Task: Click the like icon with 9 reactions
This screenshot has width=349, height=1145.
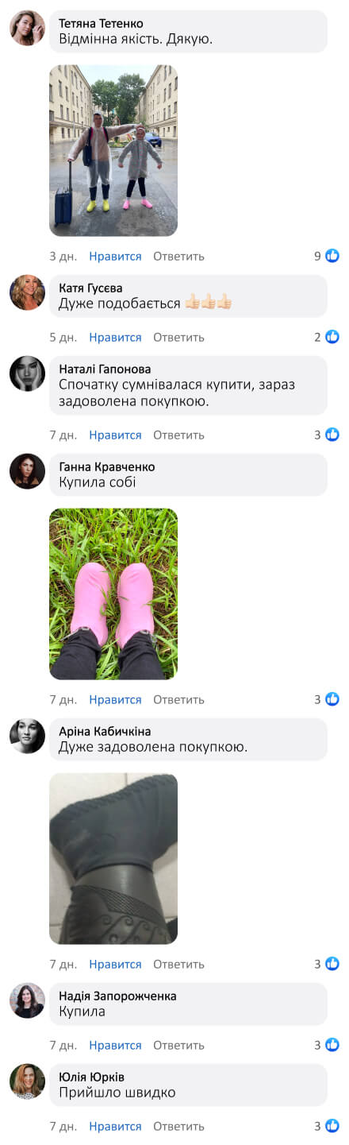Action: pyautogui.click(x=332, y=256)
